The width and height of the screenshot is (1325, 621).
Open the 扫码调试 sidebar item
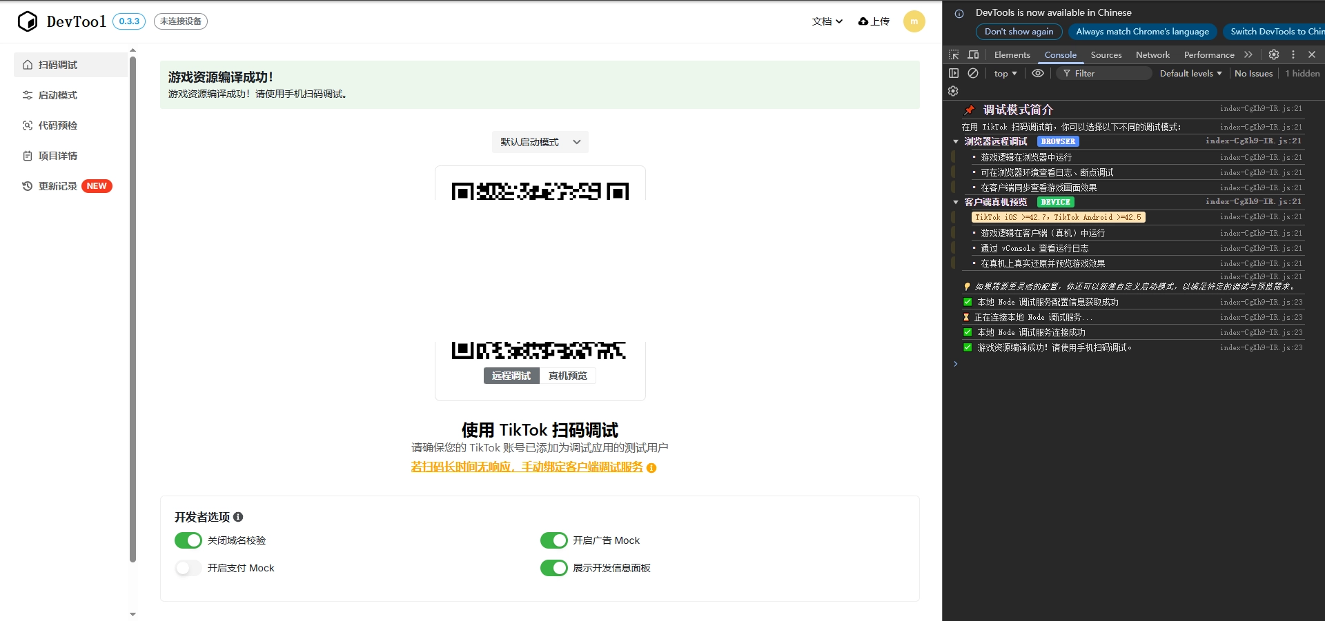click(x=70, y=65)
